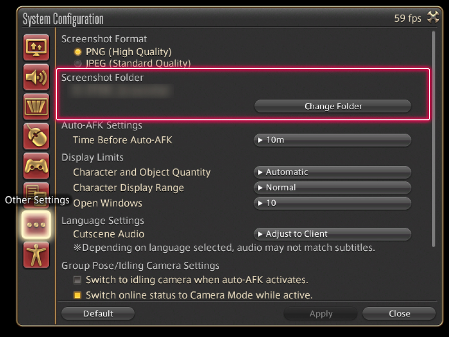
Task: Open Character and Object Quantity dropdown
Action: (332, 172)
